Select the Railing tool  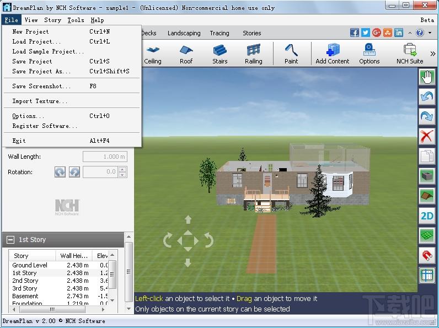tap(253, 54)
